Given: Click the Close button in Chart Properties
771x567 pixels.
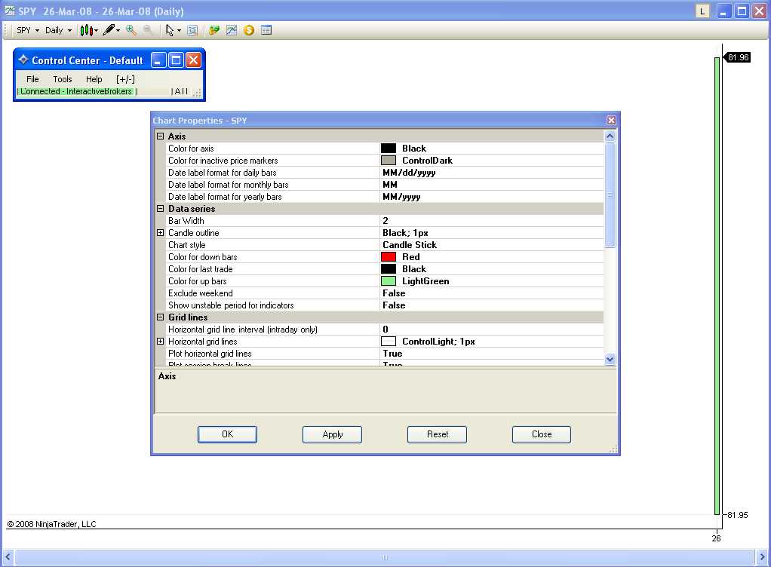Looking at the screenshot, I should [542, 434].
